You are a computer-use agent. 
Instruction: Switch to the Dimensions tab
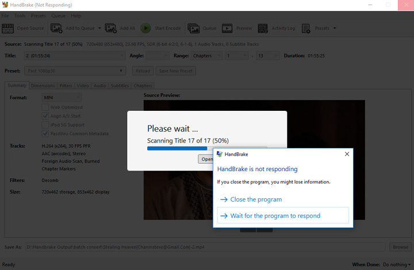click(43, 86)
